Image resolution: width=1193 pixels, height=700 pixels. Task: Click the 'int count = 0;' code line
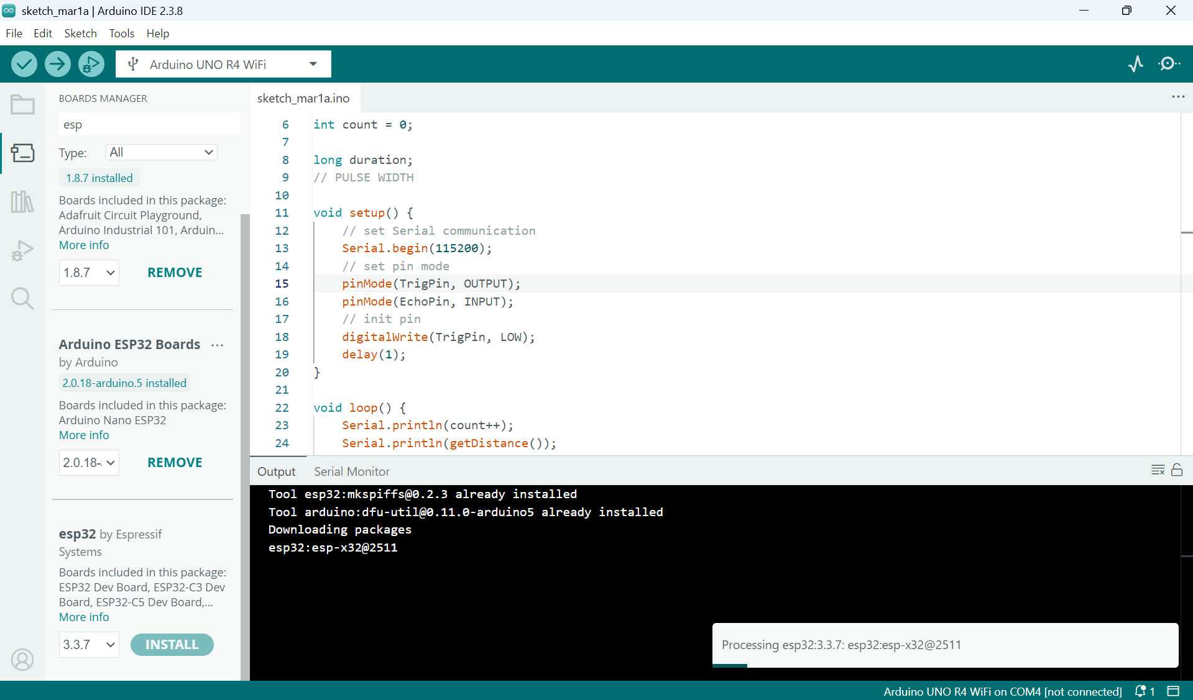pyautogui.click(x=363, y=125)
